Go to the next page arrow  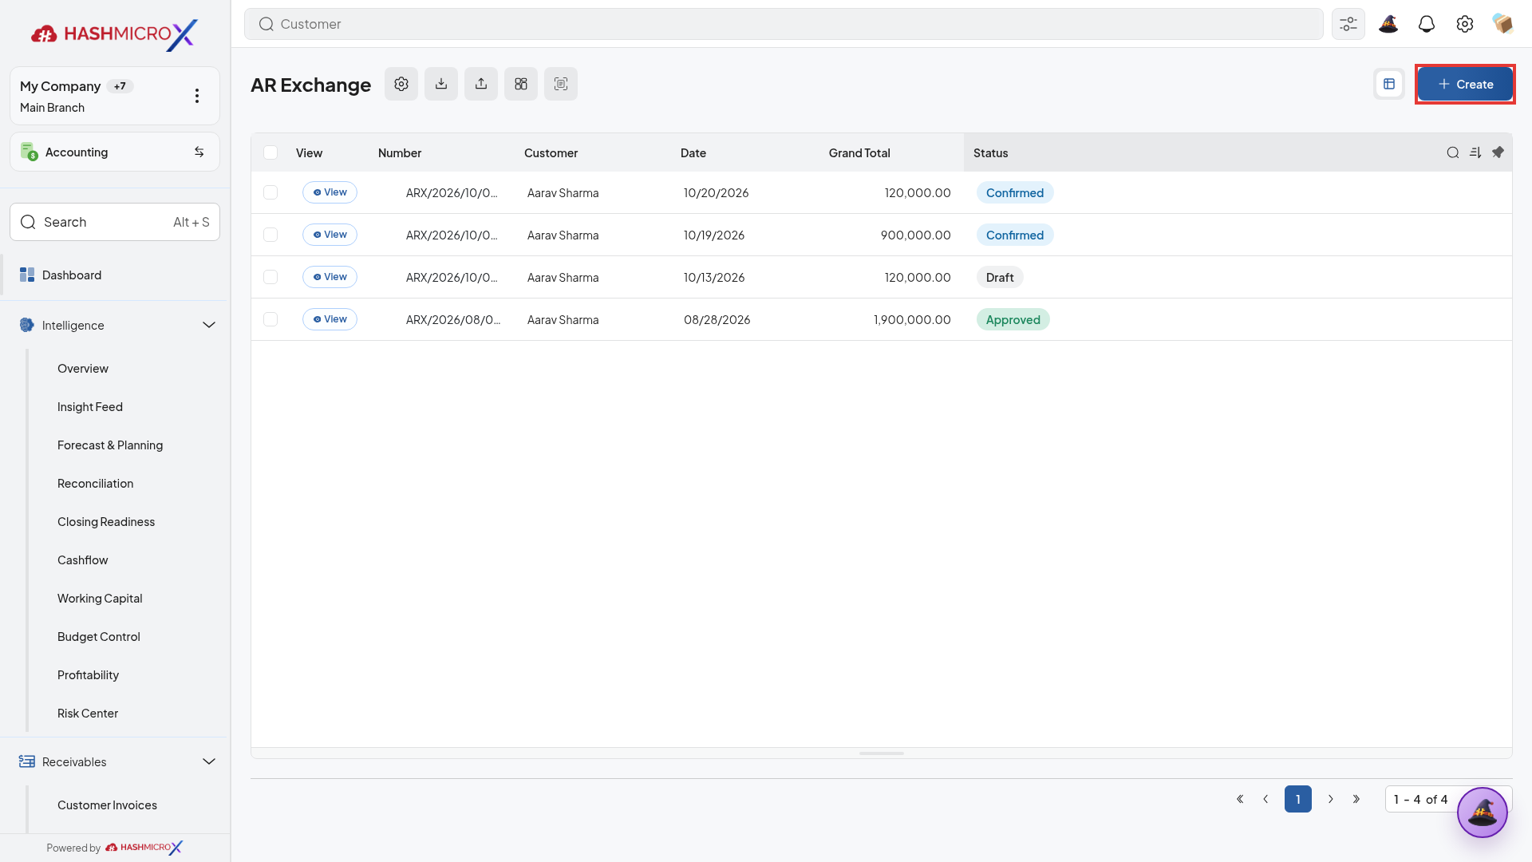point(1331,799)
